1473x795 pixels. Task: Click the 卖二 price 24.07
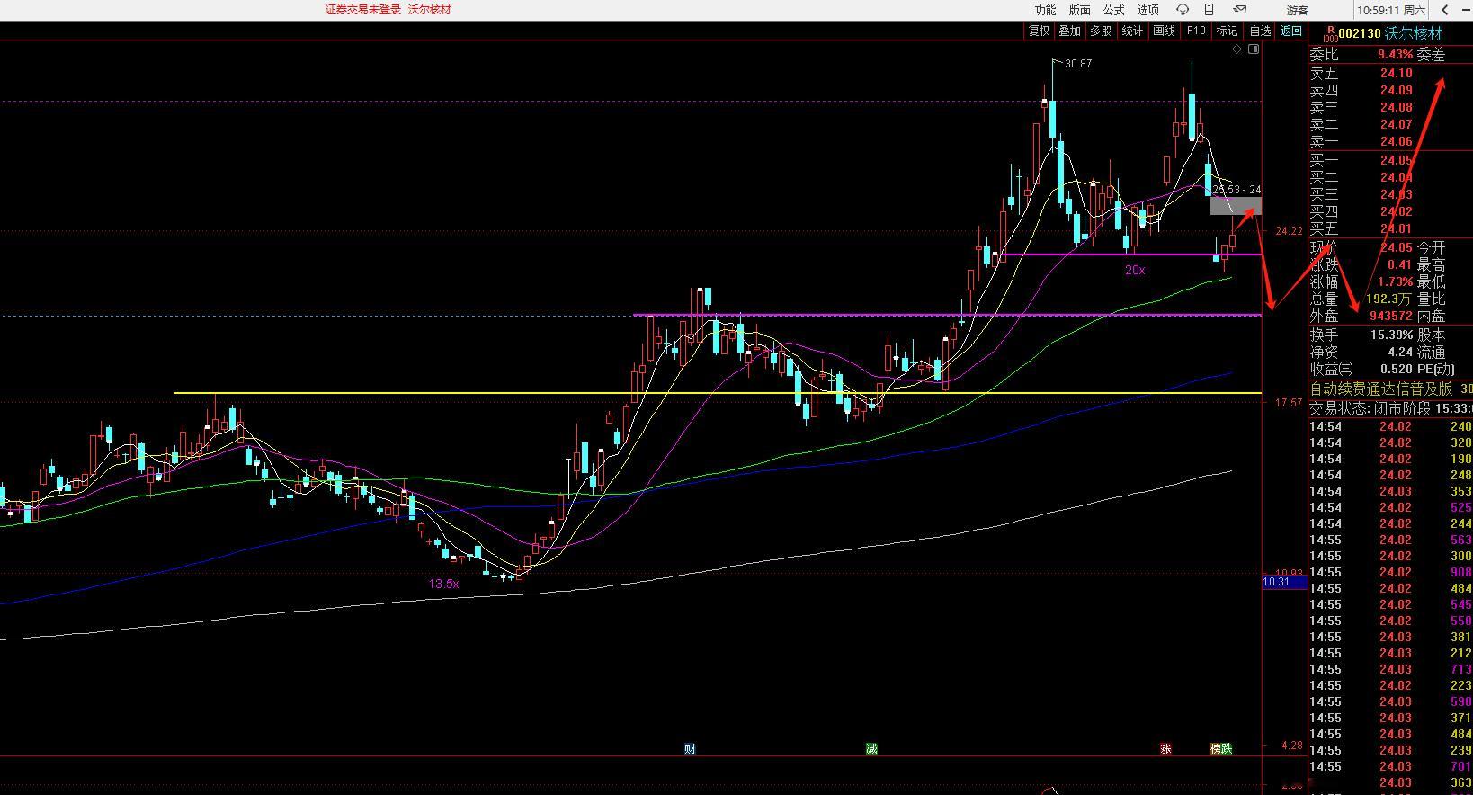pos(1396,124)
